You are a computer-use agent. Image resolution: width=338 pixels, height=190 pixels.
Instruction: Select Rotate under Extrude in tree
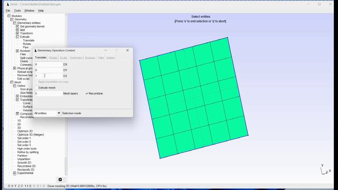click(x=27, y=44)
